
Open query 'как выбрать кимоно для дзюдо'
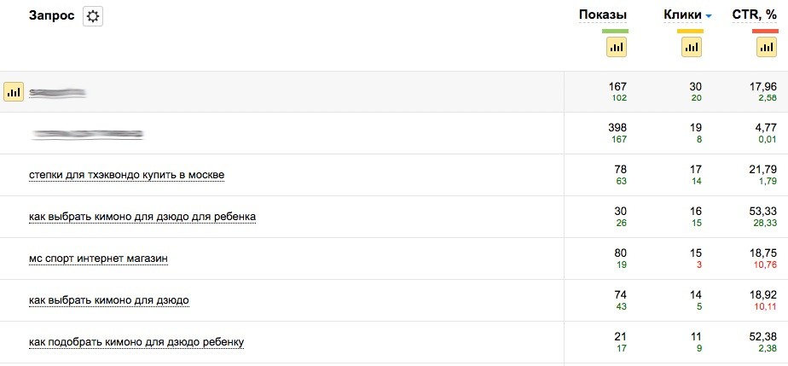108,300
